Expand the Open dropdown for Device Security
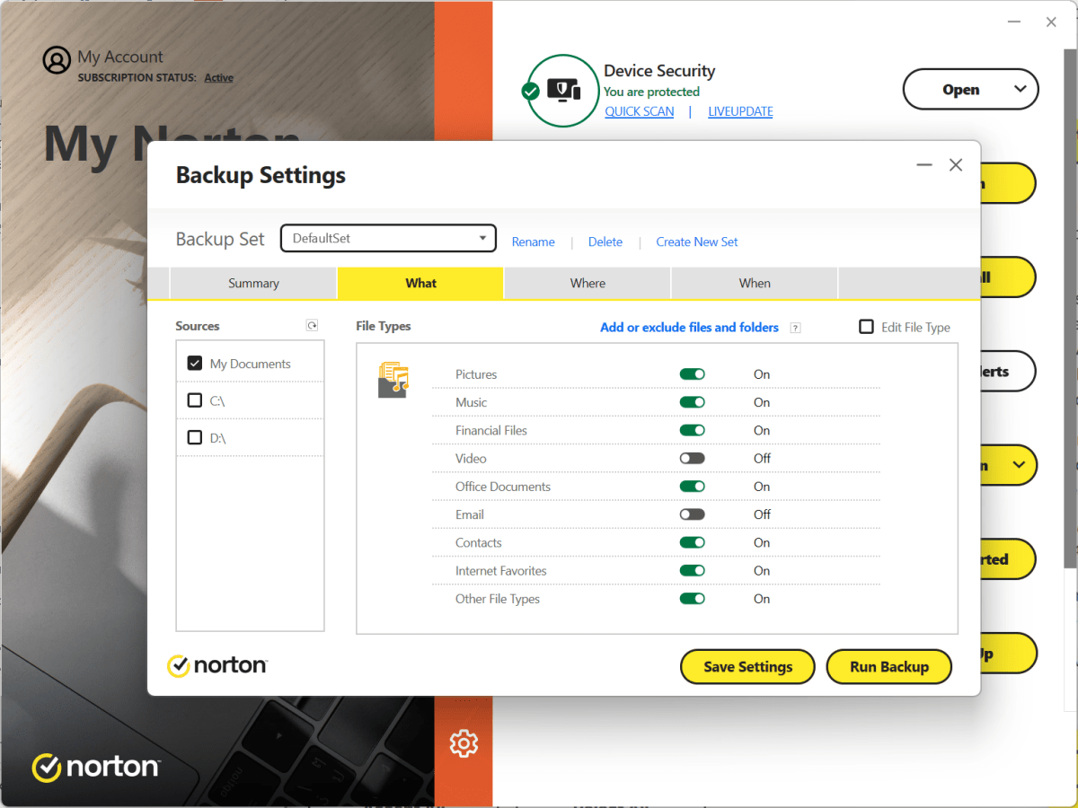This screenshot has height=808, width=1078. (1020, 89)
